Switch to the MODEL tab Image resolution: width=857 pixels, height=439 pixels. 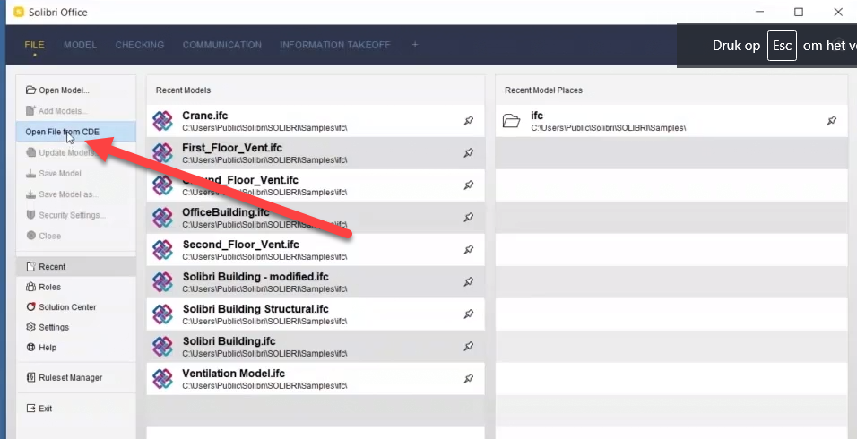pyautogui.click(x=80, y=45)
